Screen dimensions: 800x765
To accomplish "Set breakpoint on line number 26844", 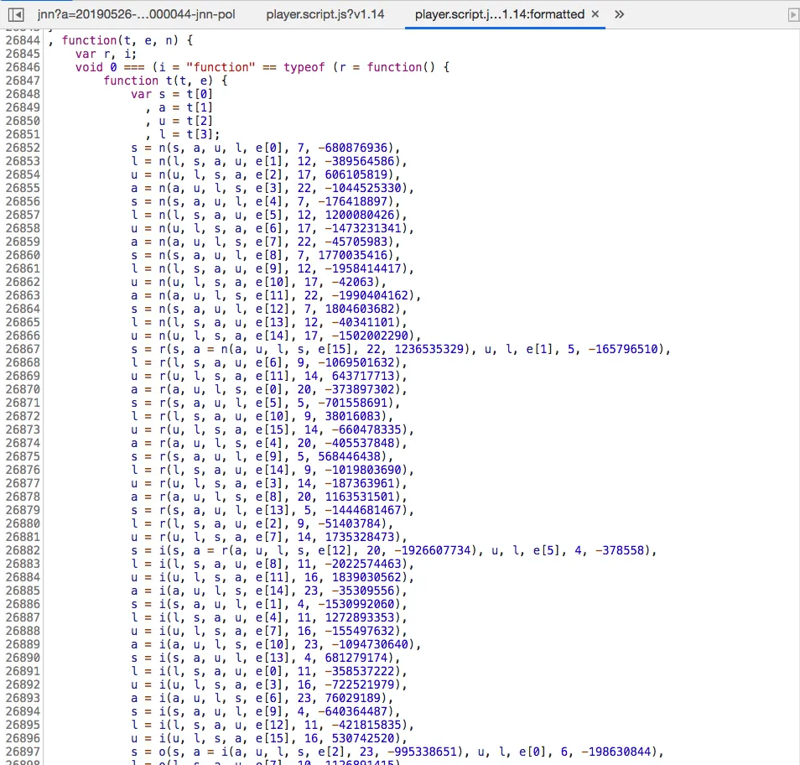I will [x=23, y=40].
